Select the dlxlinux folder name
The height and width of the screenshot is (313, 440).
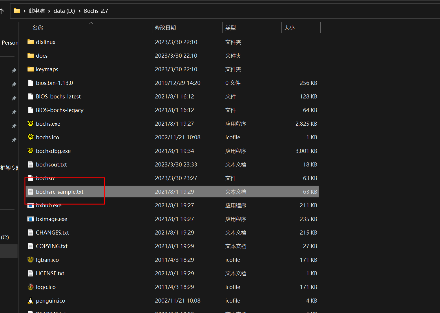pos(46,42)
